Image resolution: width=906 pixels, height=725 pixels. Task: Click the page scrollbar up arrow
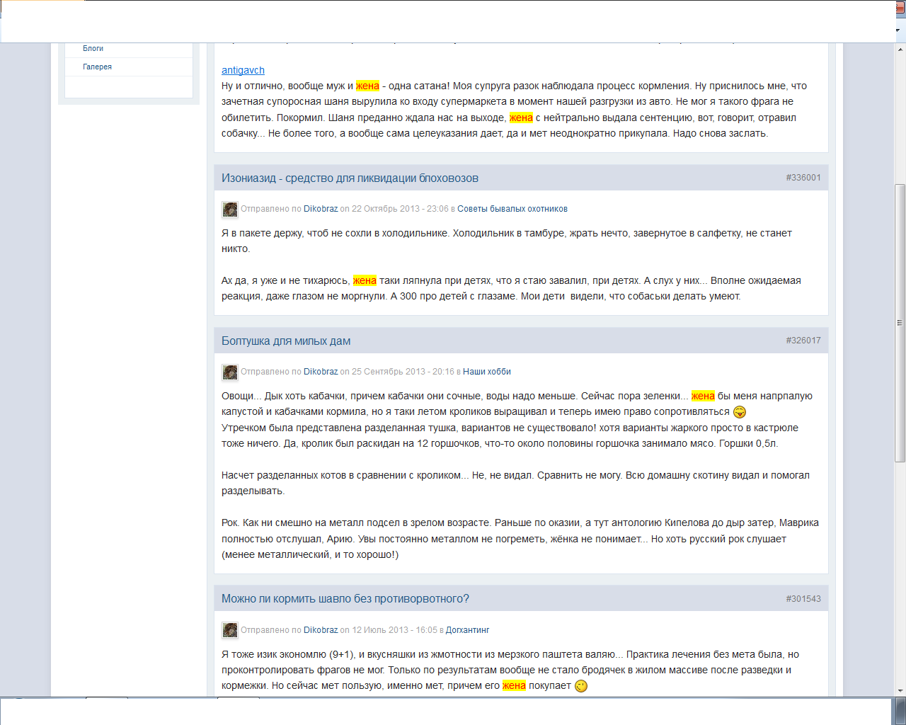pos(900,50)
